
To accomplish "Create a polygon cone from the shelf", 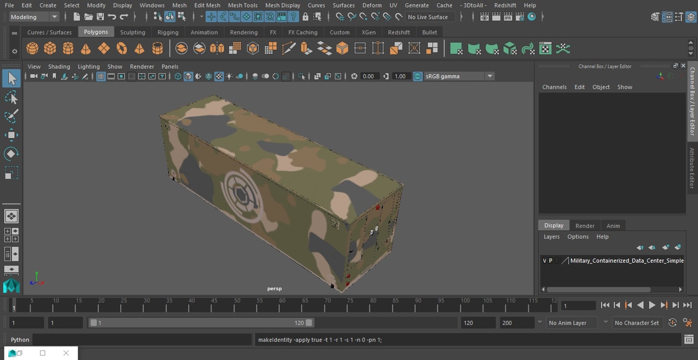I will point(86,48).
